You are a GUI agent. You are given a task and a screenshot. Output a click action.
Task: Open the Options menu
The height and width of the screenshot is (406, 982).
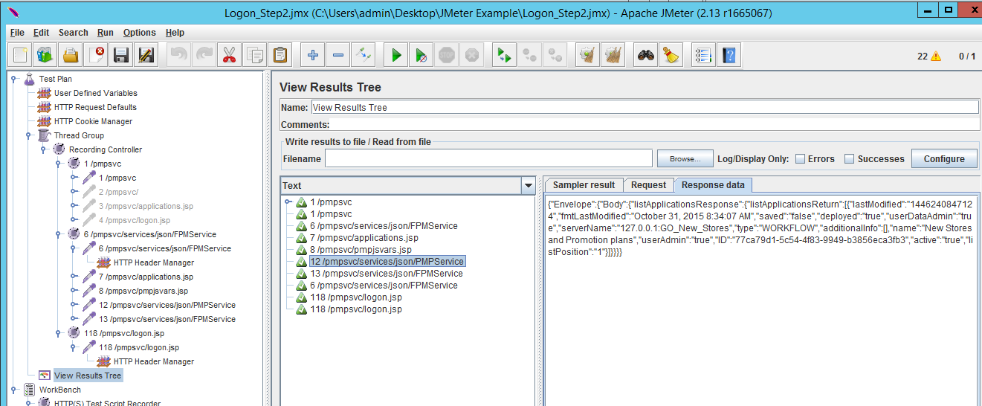(140, 33)
